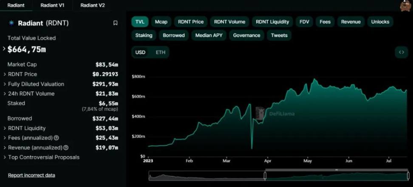The height and width of the screenshot is (187, 413).
Task: Switch chart denomination to ETH
Action: (161, 52)
